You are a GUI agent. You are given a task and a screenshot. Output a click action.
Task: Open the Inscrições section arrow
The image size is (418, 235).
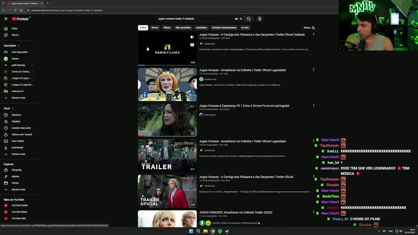19,46
